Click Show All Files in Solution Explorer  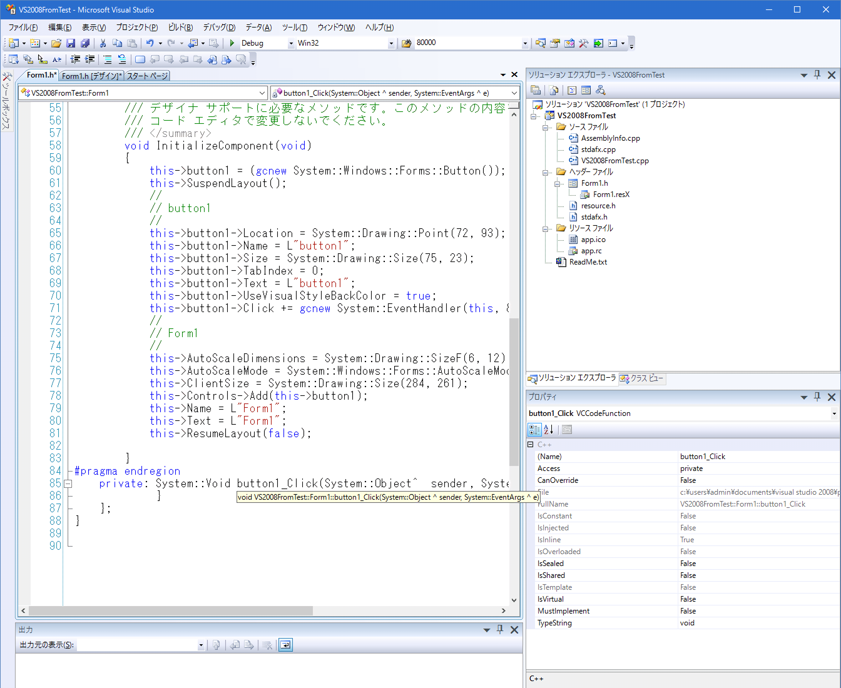coord(554,90)
